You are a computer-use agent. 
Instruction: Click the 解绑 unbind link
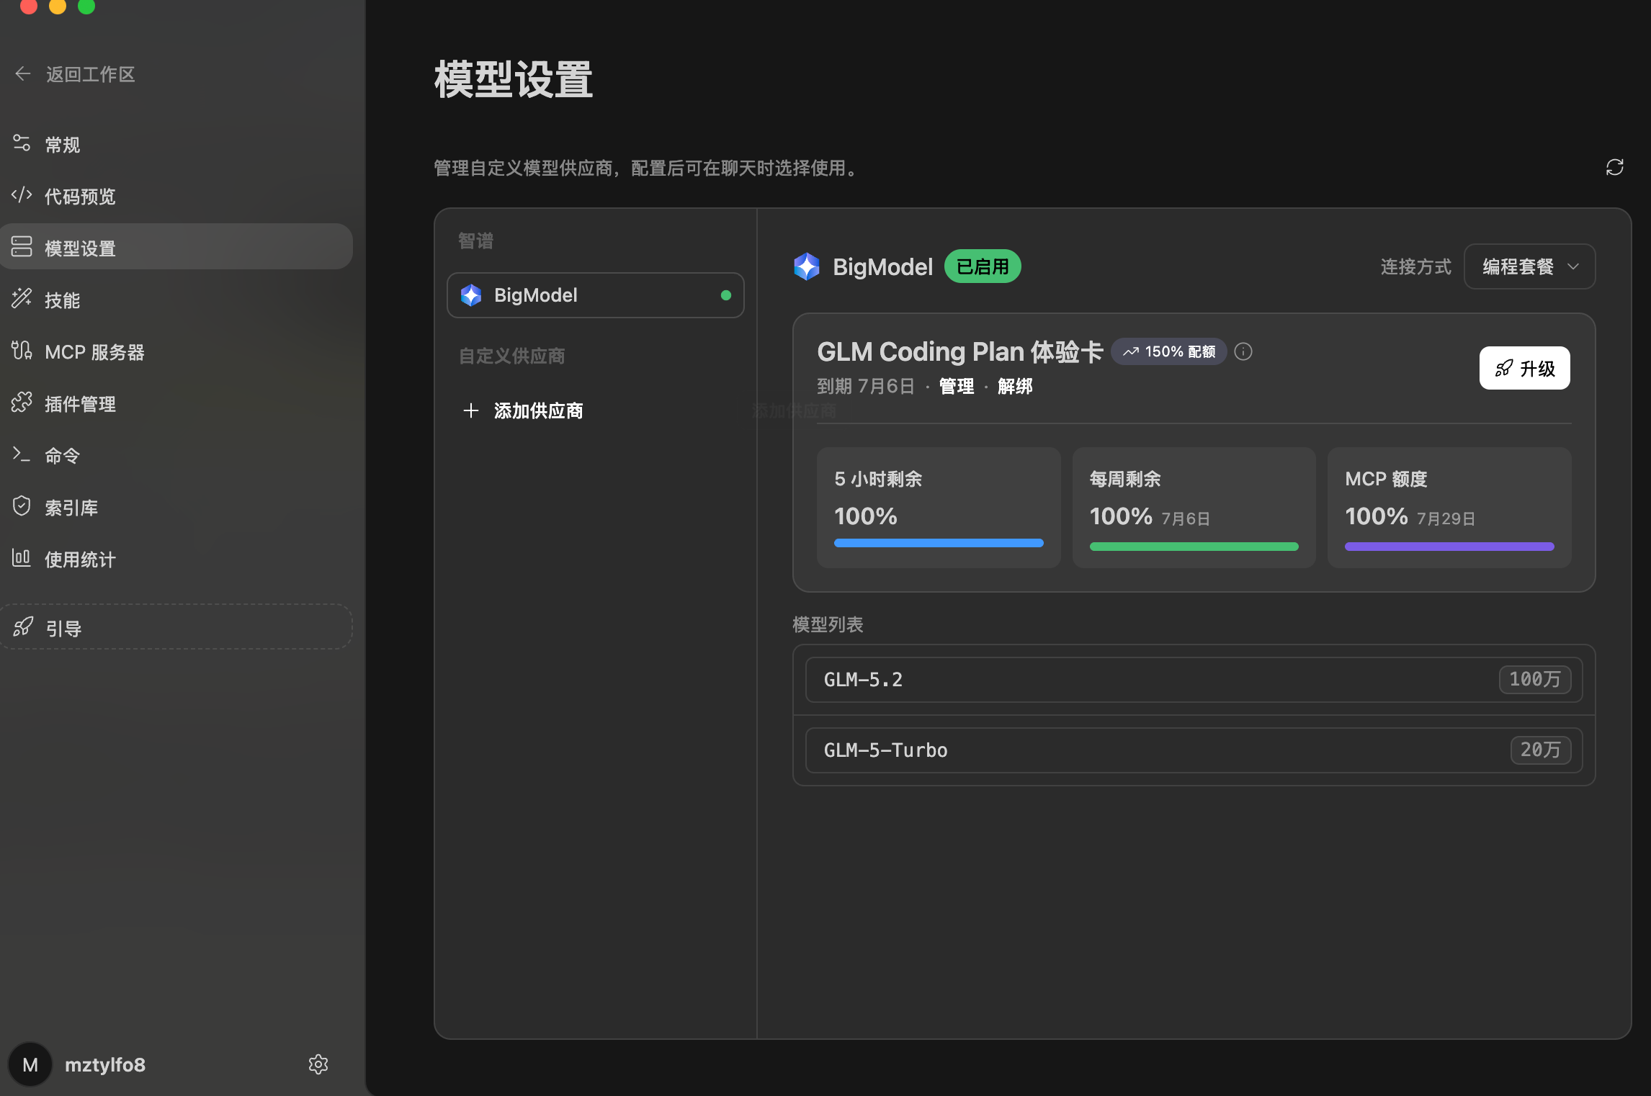(1015, 387)
